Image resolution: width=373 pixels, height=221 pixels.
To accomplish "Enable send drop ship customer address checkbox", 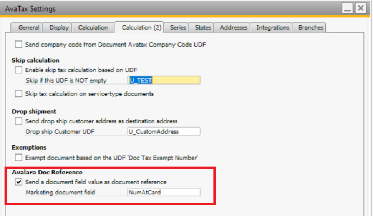I will (18, 121).
